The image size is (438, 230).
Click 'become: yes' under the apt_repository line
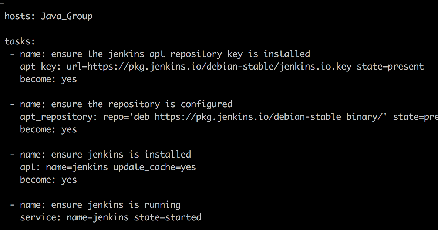[x=48, y=129]
